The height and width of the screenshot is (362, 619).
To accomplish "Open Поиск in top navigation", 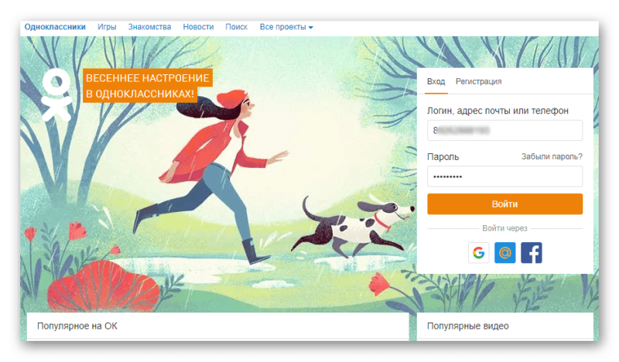I will coord(237,27).
